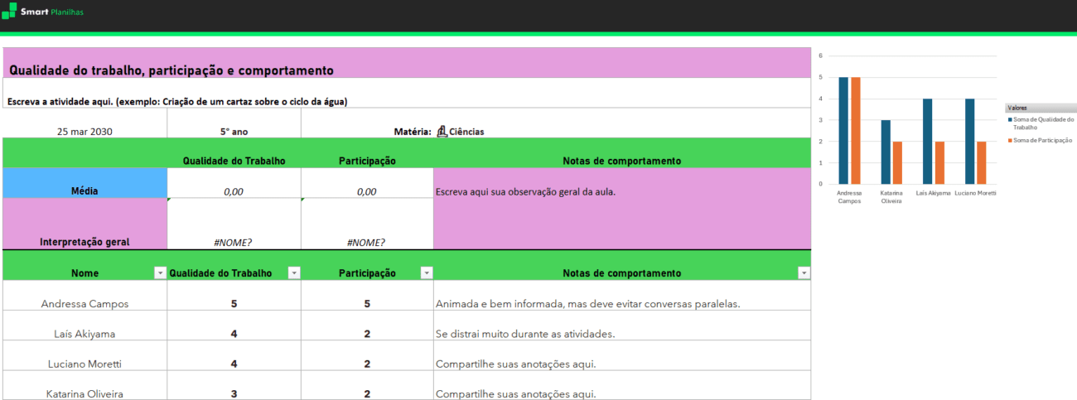
Task: Click the Média value under Qualidade do Trabalho
Action: point(234,191)
